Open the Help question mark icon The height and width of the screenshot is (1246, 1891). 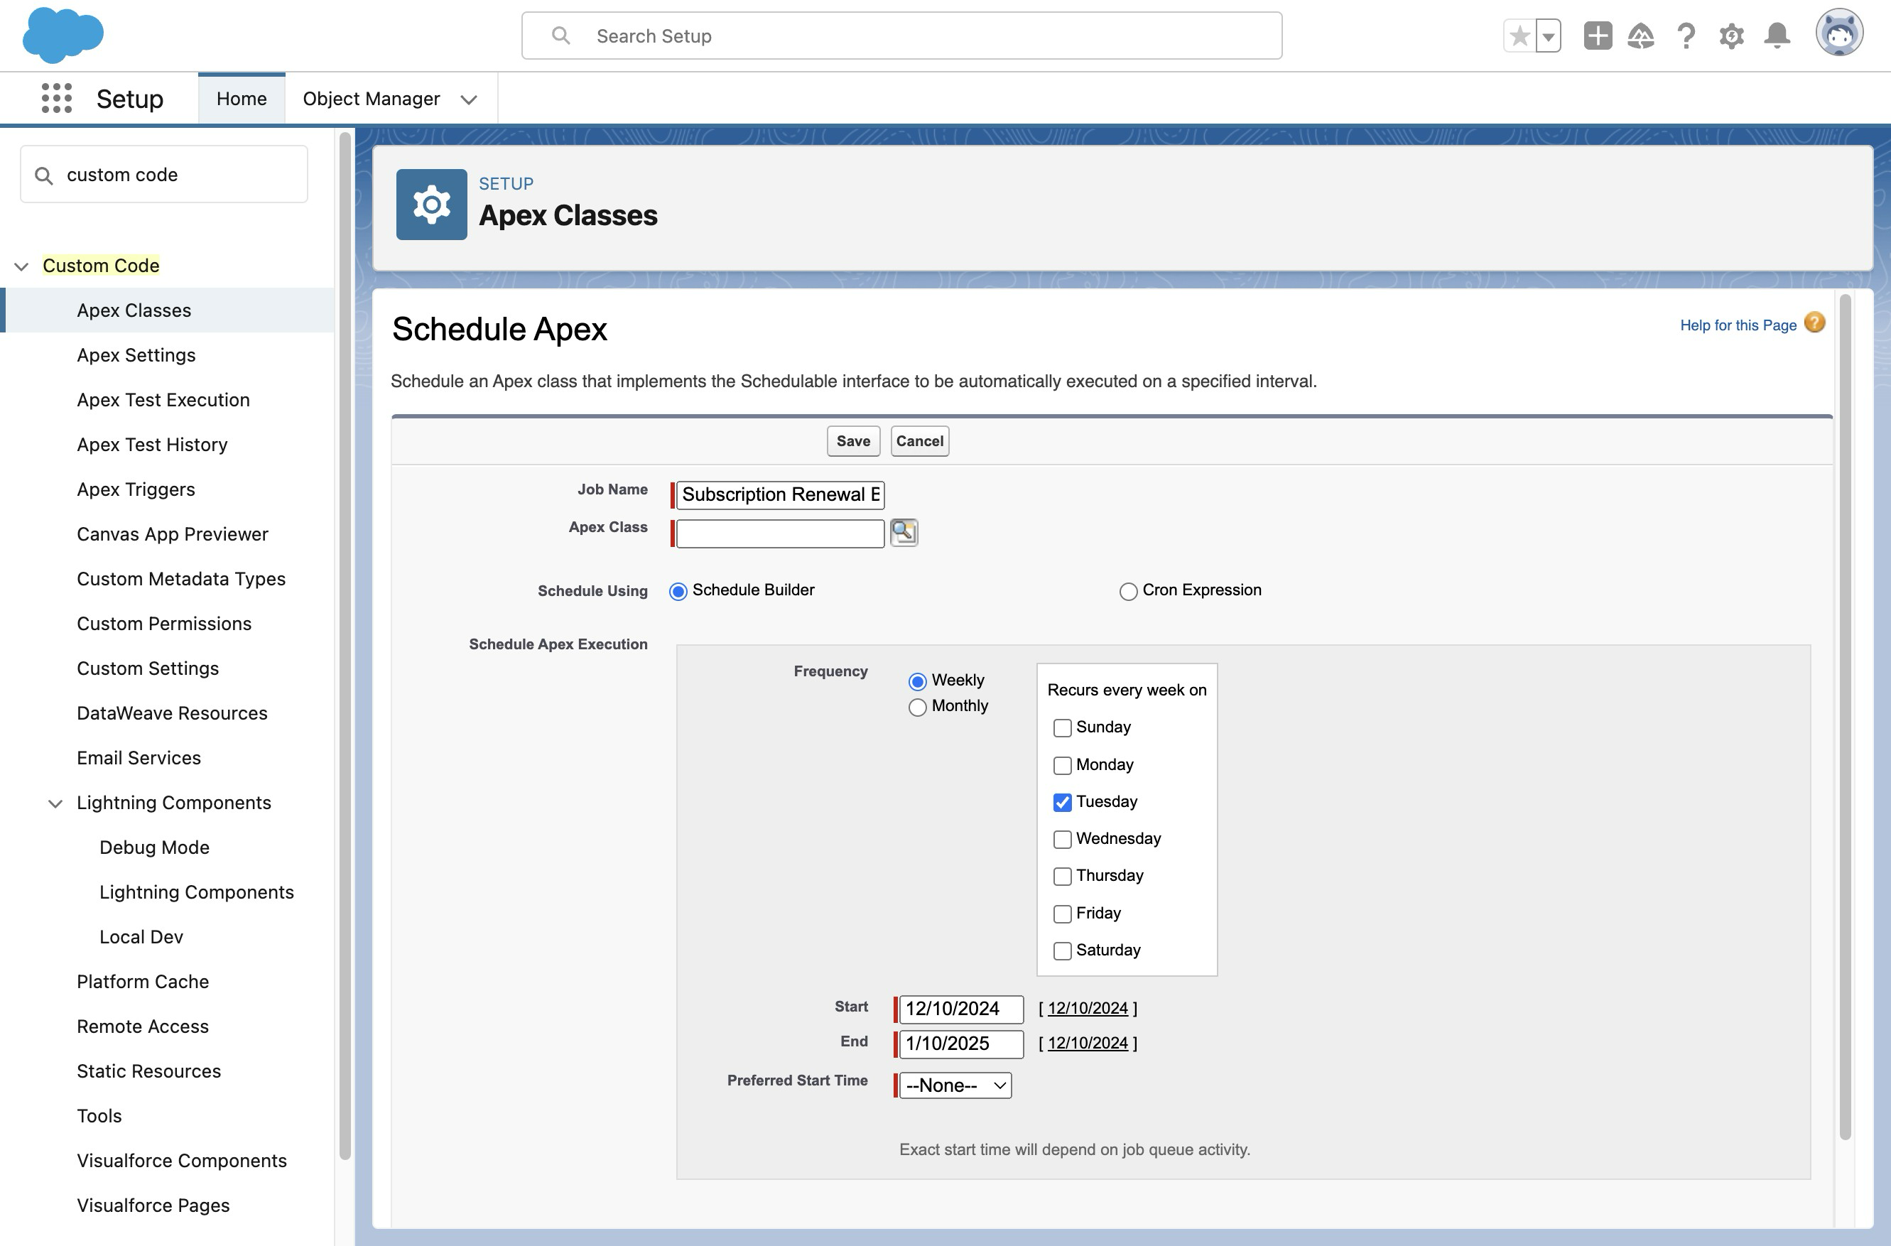(1686, 36)
